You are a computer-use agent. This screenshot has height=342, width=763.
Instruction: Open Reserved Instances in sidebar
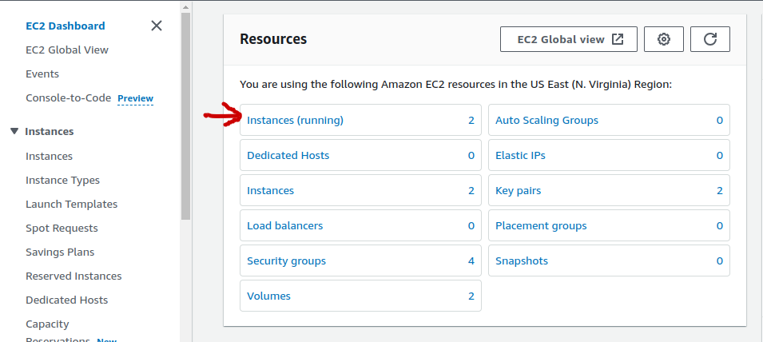pyautogui.click(x=74, y=276)
